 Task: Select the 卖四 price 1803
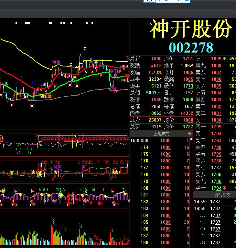[216, 100]
